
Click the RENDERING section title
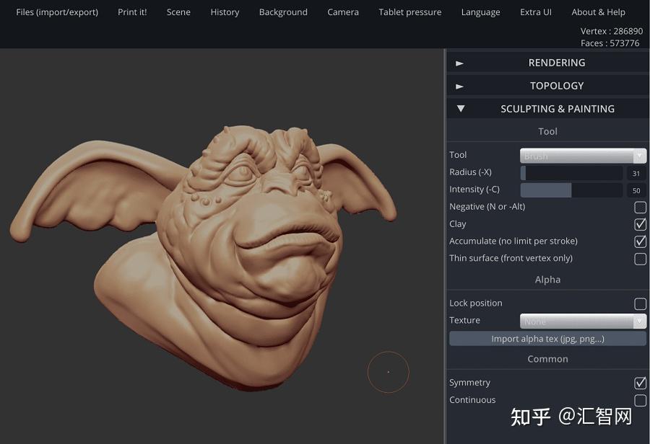tap(556, 63)
